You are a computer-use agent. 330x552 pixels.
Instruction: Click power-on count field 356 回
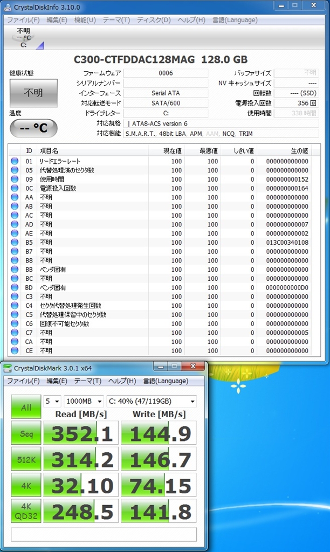coord(296,103)
